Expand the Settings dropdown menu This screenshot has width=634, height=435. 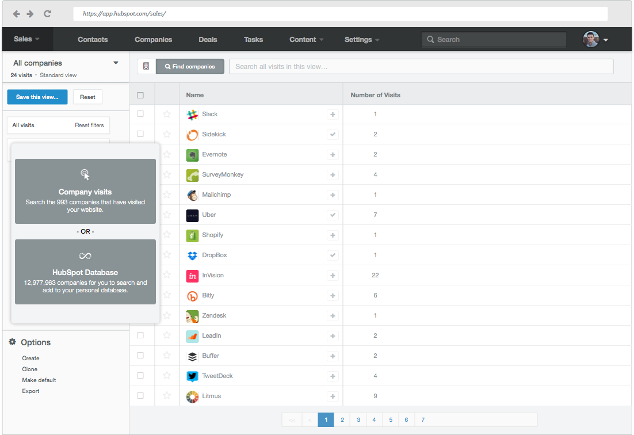(x=362, y=40)
